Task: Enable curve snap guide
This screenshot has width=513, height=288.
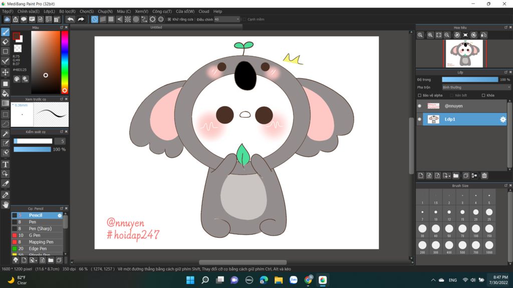Action: 144,19
